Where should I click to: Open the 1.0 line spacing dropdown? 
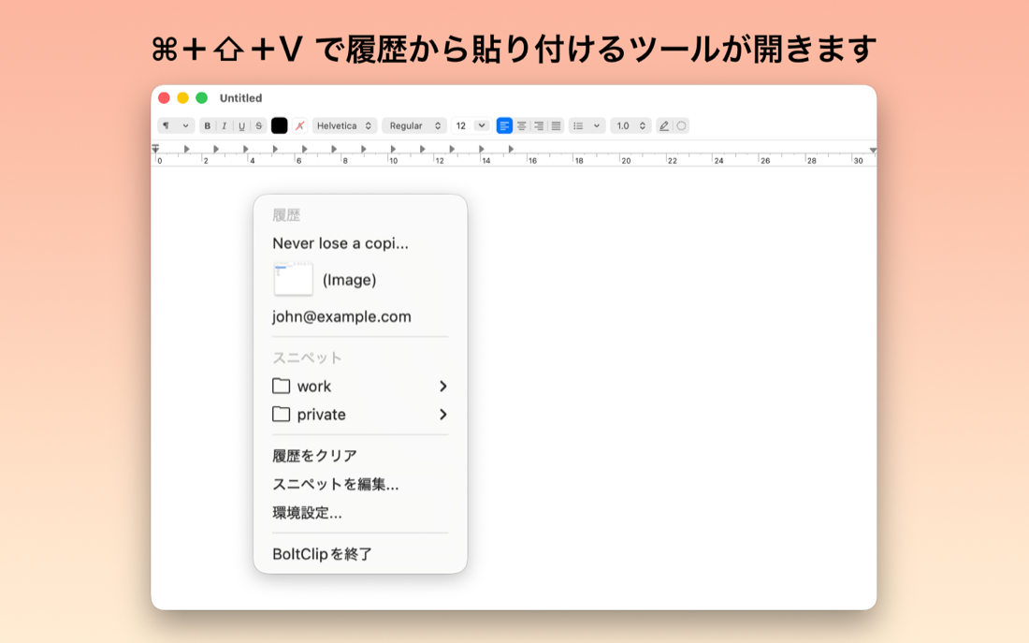(x=630, y=125)
